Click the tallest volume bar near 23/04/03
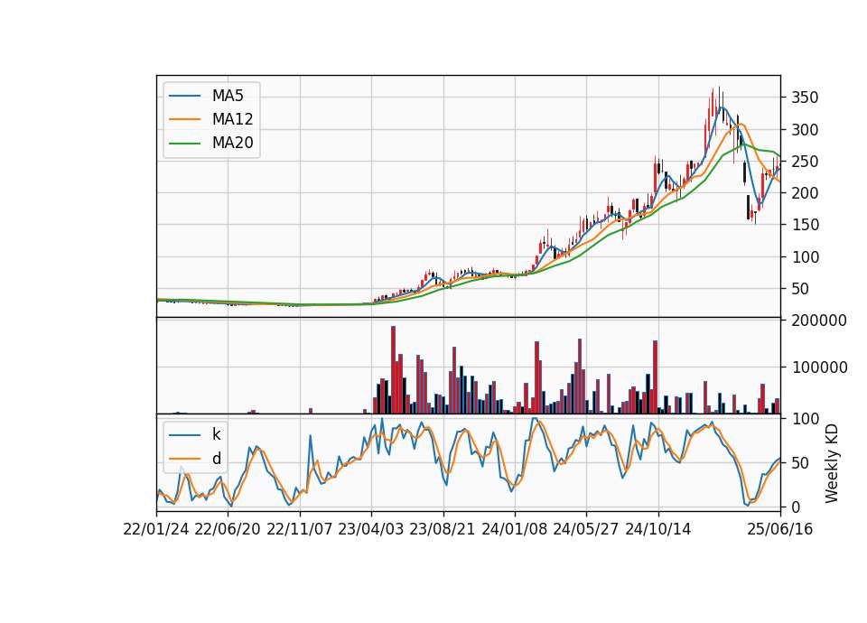This screenshot has height=623, width=867. point(393,370)
